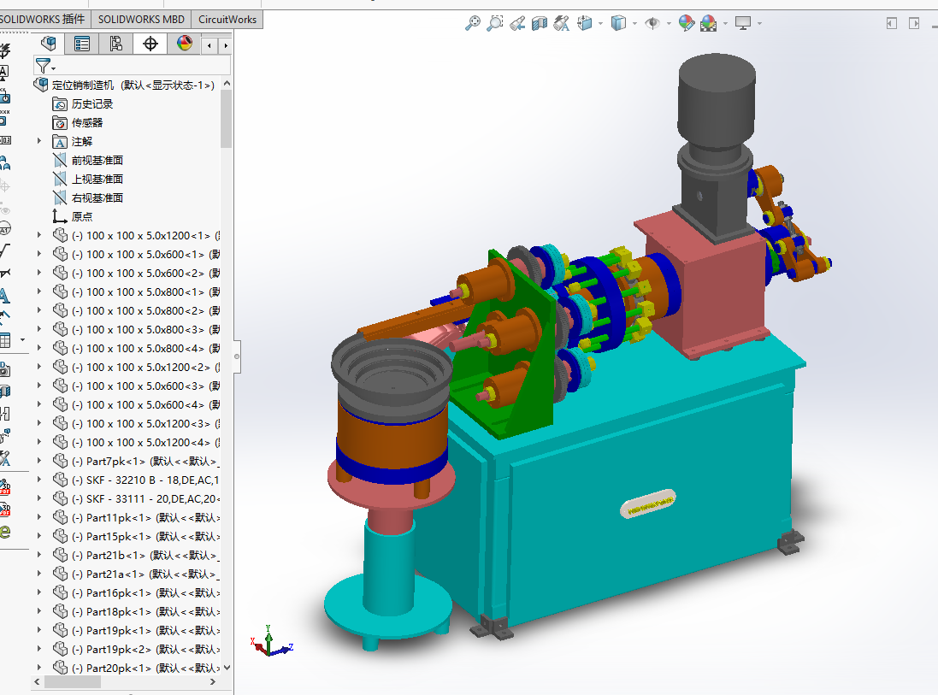
Task: Open View Orientation cube icon
Action: tap(585, 23)
